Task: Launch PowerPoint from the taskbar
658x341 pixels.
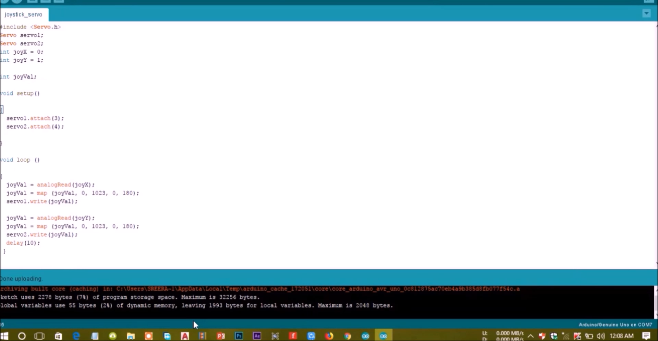Action: click(x=221, y=336)
